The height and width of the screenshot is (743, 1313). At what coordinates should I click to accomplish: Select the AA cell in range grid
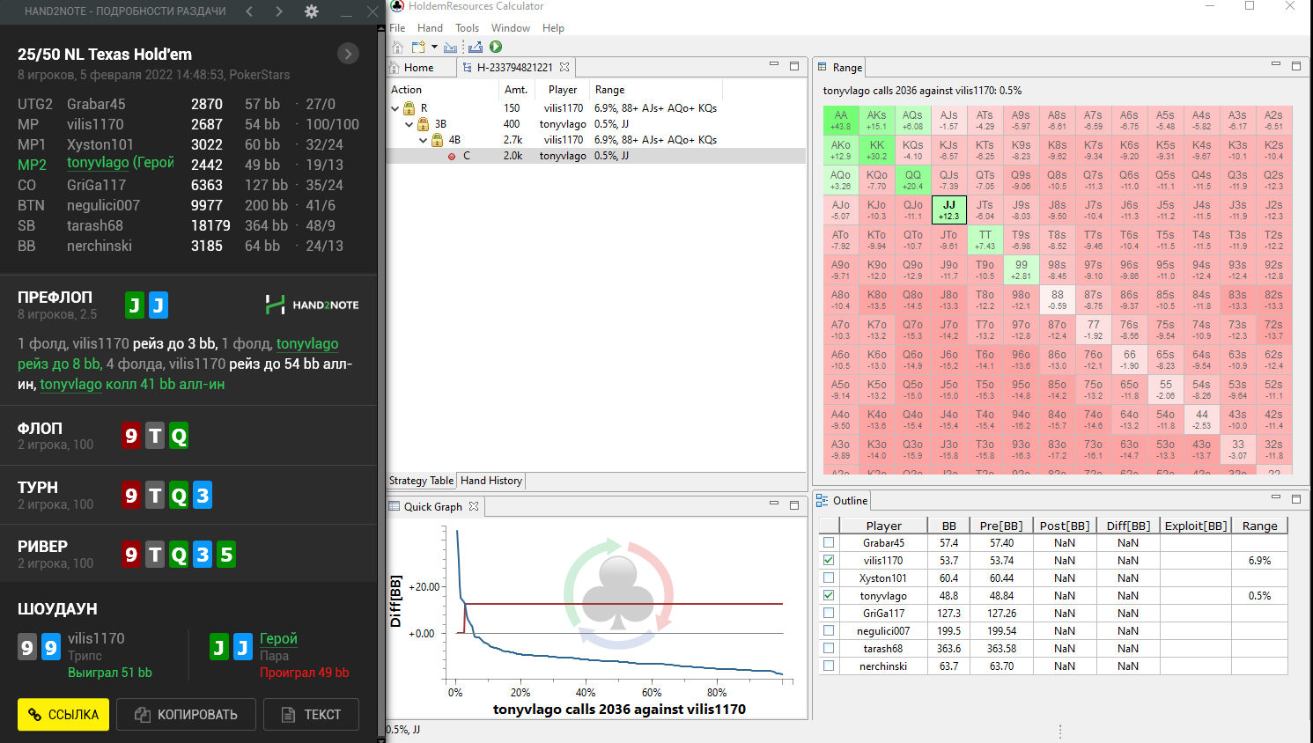[x=841, y=121]
